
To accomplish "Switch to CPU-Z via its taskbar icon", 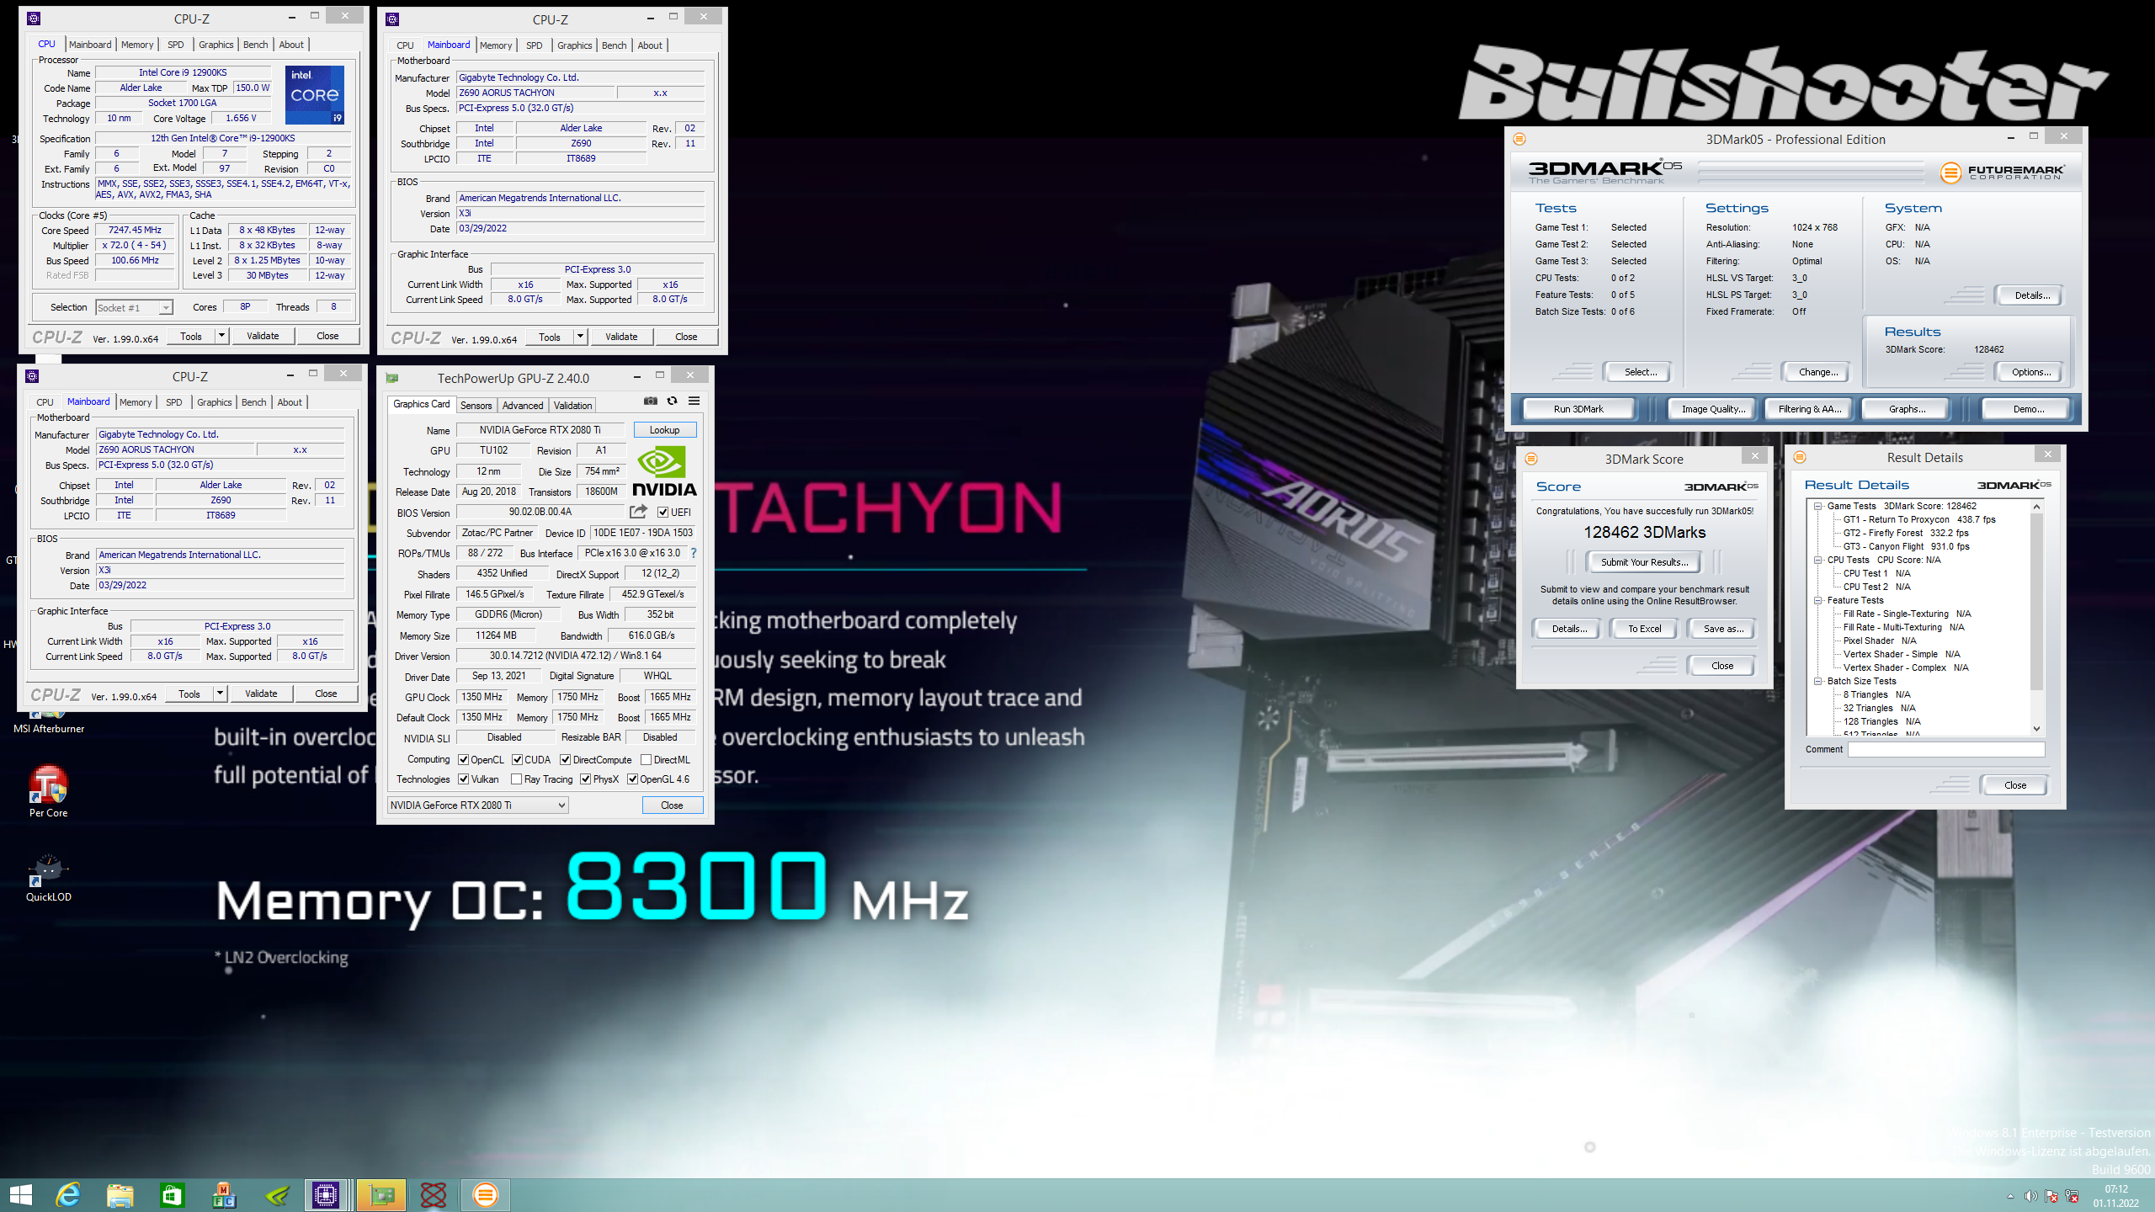I will pos(326,1194).
